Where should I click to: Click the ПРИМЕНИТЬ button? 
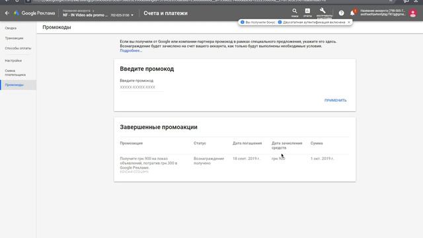[335, 100]
